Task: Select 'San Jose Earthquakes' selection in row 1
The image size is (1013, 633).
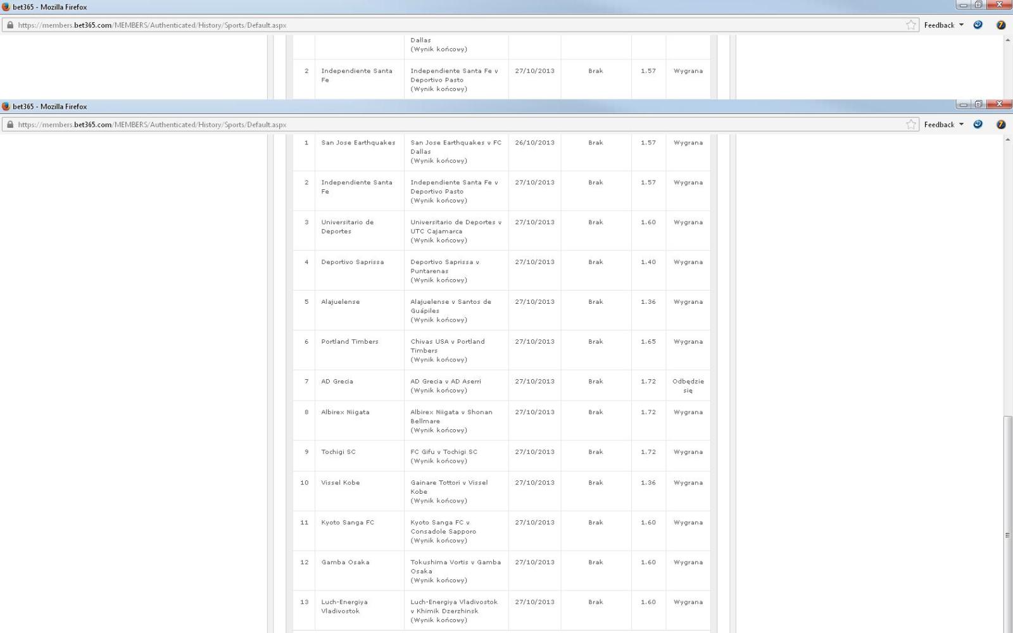Action: pyautogui.click(x=358, y=142)
